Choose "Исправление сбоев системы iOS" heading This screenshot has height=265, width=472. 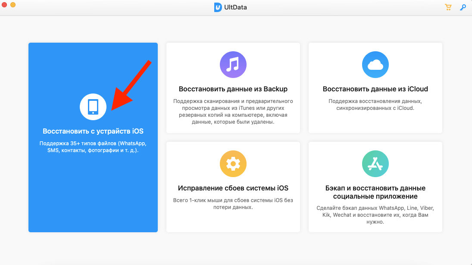point(233,188)
